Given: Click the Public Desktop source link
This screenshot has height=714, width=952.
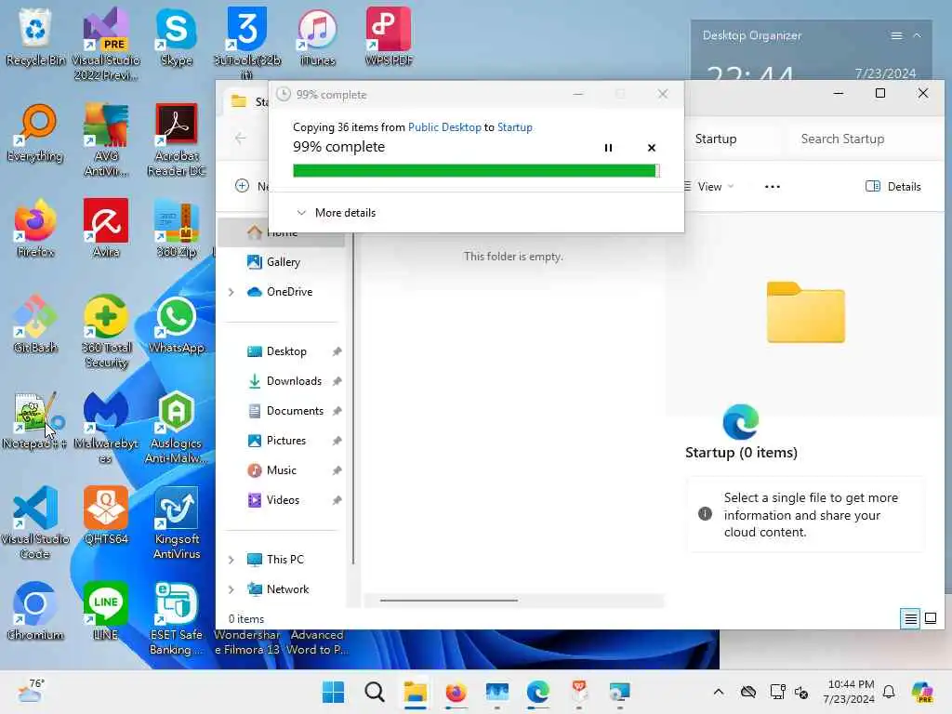Looking at the screenshot, I should tap(444, 126).
